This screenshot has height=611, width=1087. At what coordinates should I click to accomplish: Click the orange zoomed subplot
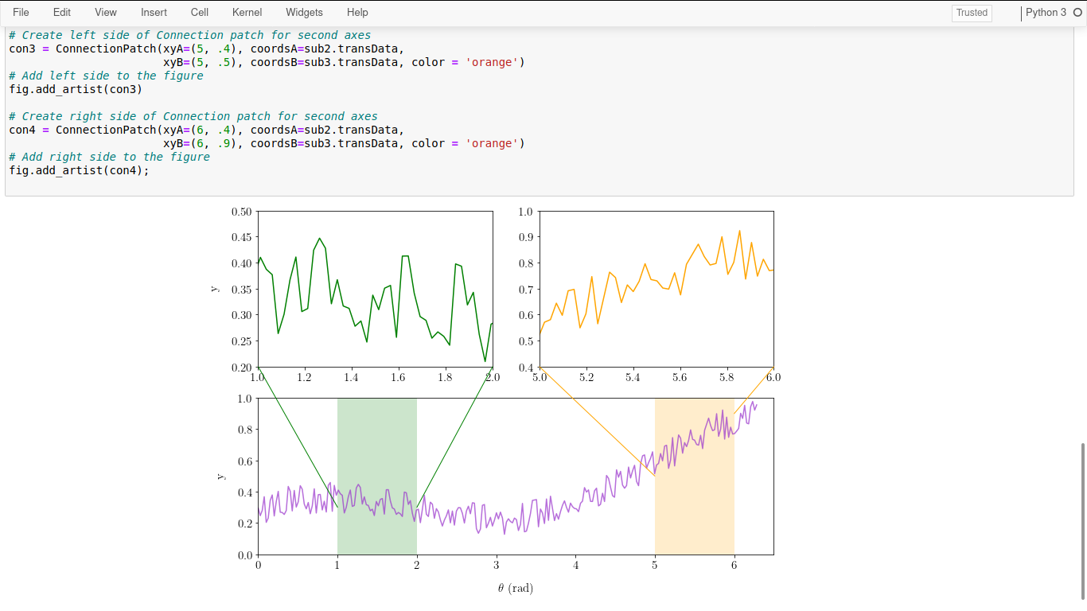[656, 289]
